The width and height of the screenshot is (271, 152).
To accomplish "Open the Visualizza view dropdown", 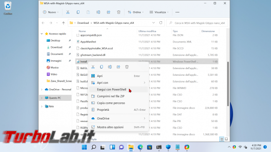I will point(159,12).
